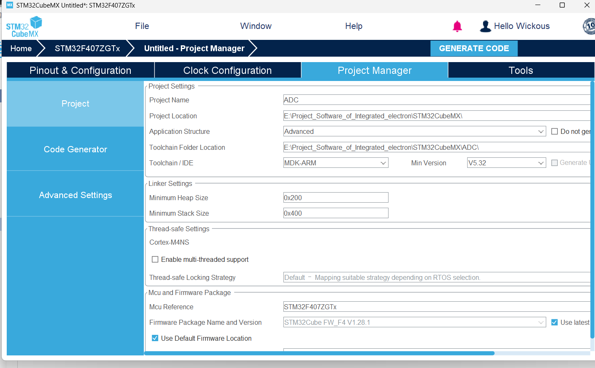The height and width of the screenshot is (368, 595).
Task: Click GENERATE CODE button
Action: pos(474,48)
